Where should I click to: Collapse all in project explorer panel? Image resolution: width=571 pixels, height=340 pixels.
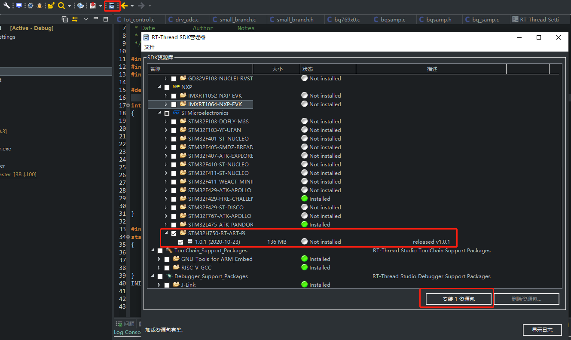click(x=65, y=19)
